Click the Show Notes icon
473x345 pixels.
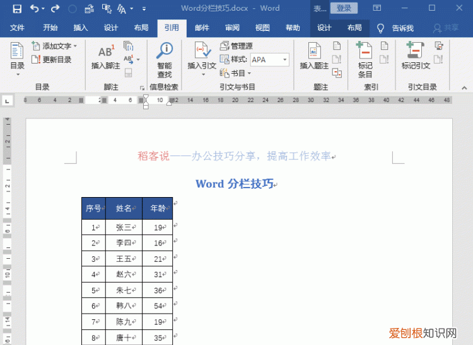tap(128, 72)
